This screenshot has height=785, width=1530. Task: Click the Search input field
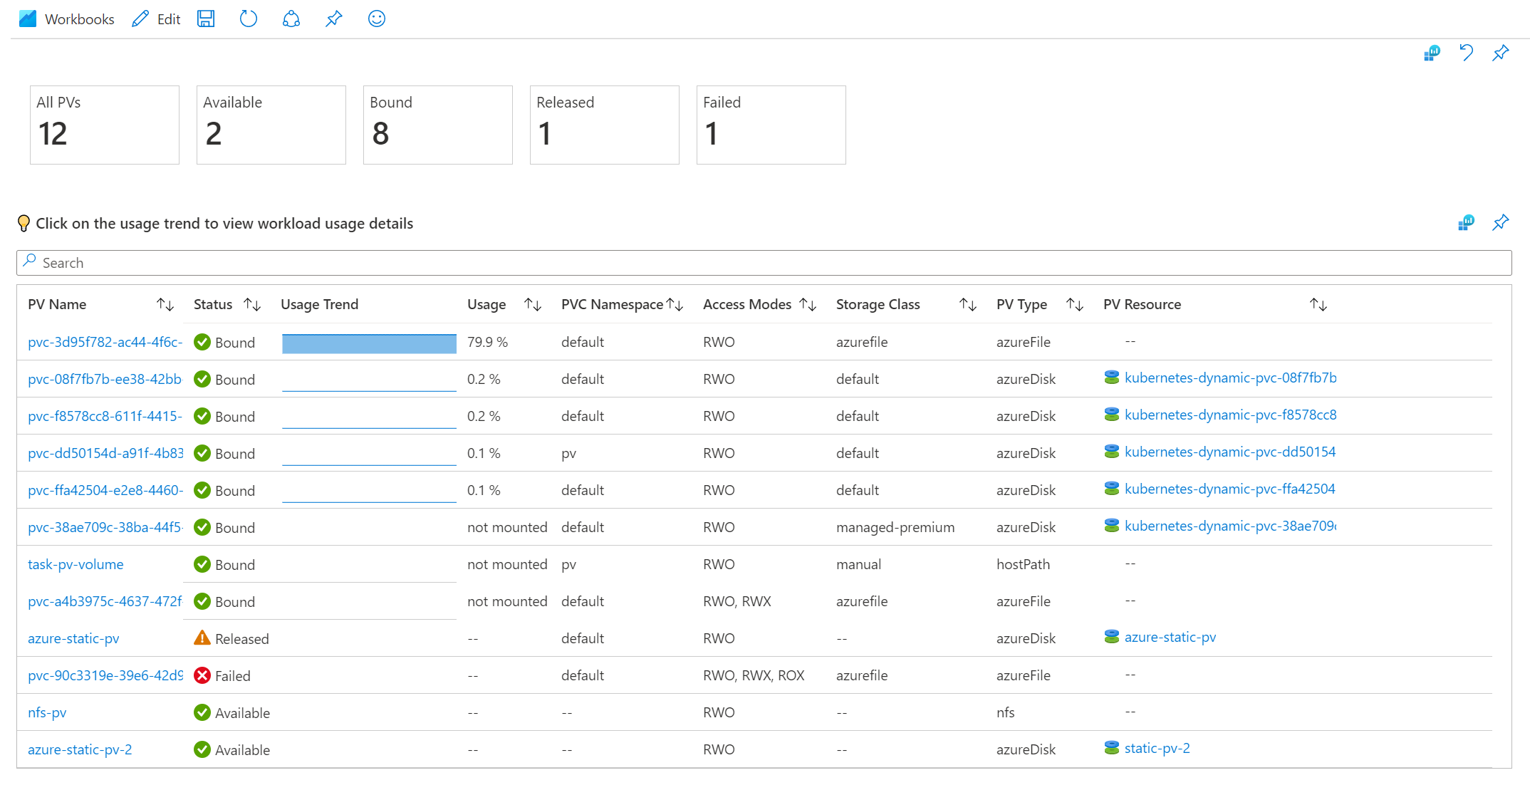[x=766, y=262]
